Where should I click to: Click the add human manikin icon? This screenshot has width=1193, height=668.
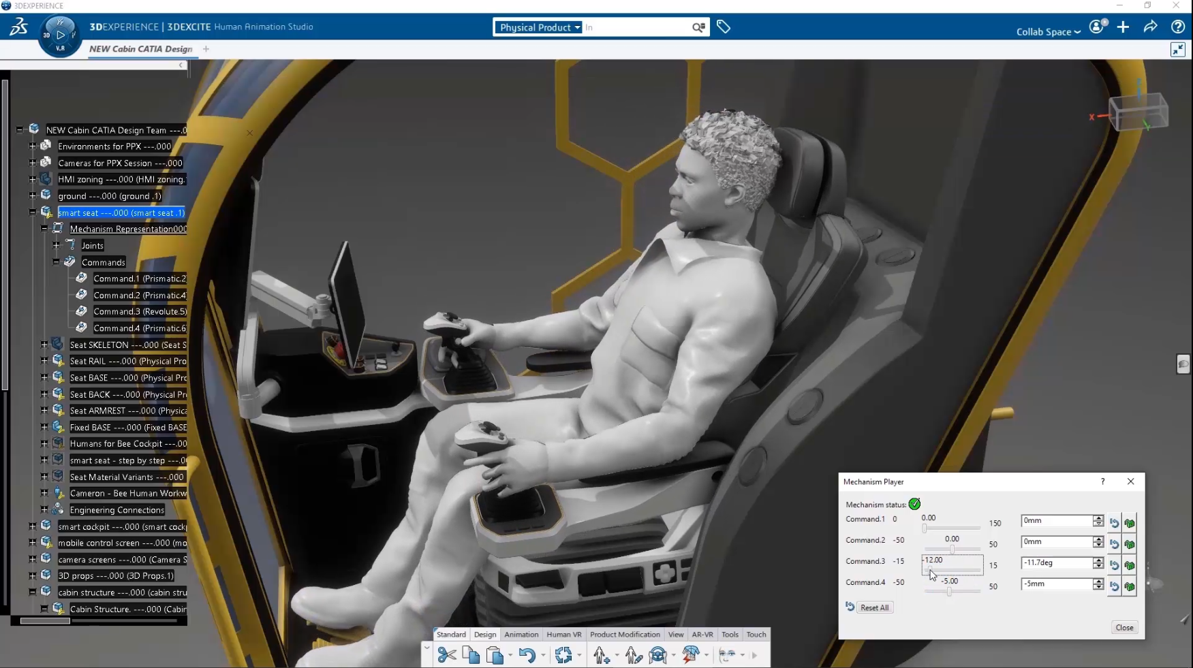coord(601,655)
